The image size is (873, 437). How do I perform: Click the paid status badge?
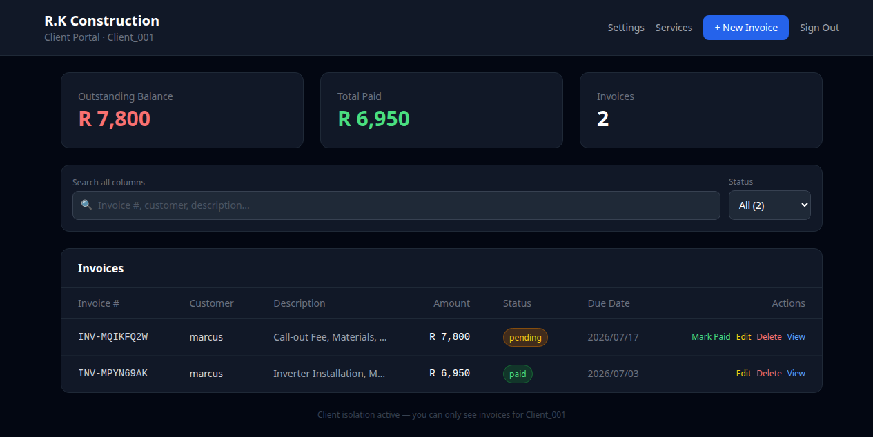click(x=518, y=374)
